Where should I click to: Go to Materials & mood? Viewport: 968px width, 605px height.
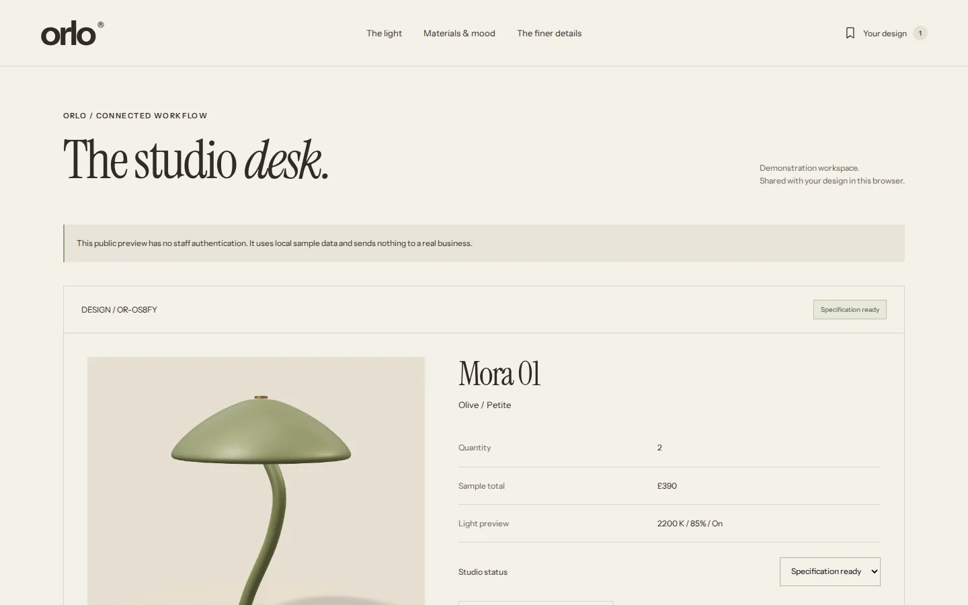459,33
